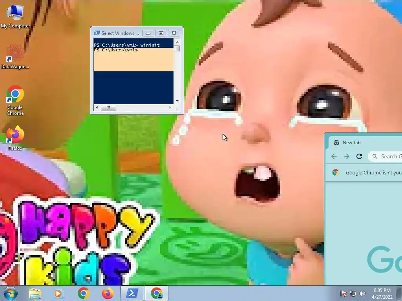402x301 pixels.
Task: Switch to the PowerShell taskbar button
Action: coord(132,293)
